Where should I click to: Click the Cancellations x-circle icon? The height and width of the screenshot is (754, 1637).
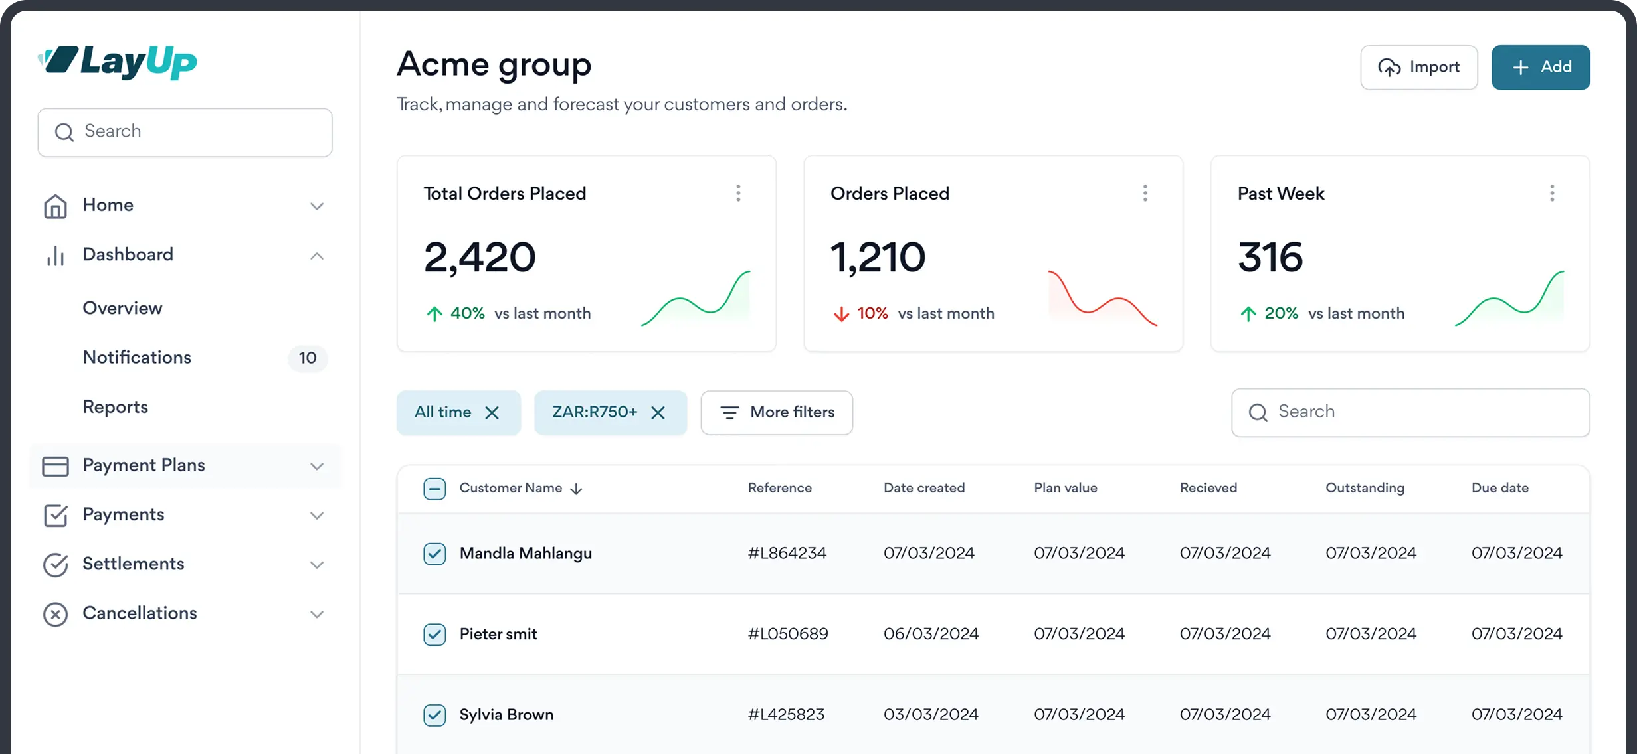(x=55, y=614)
